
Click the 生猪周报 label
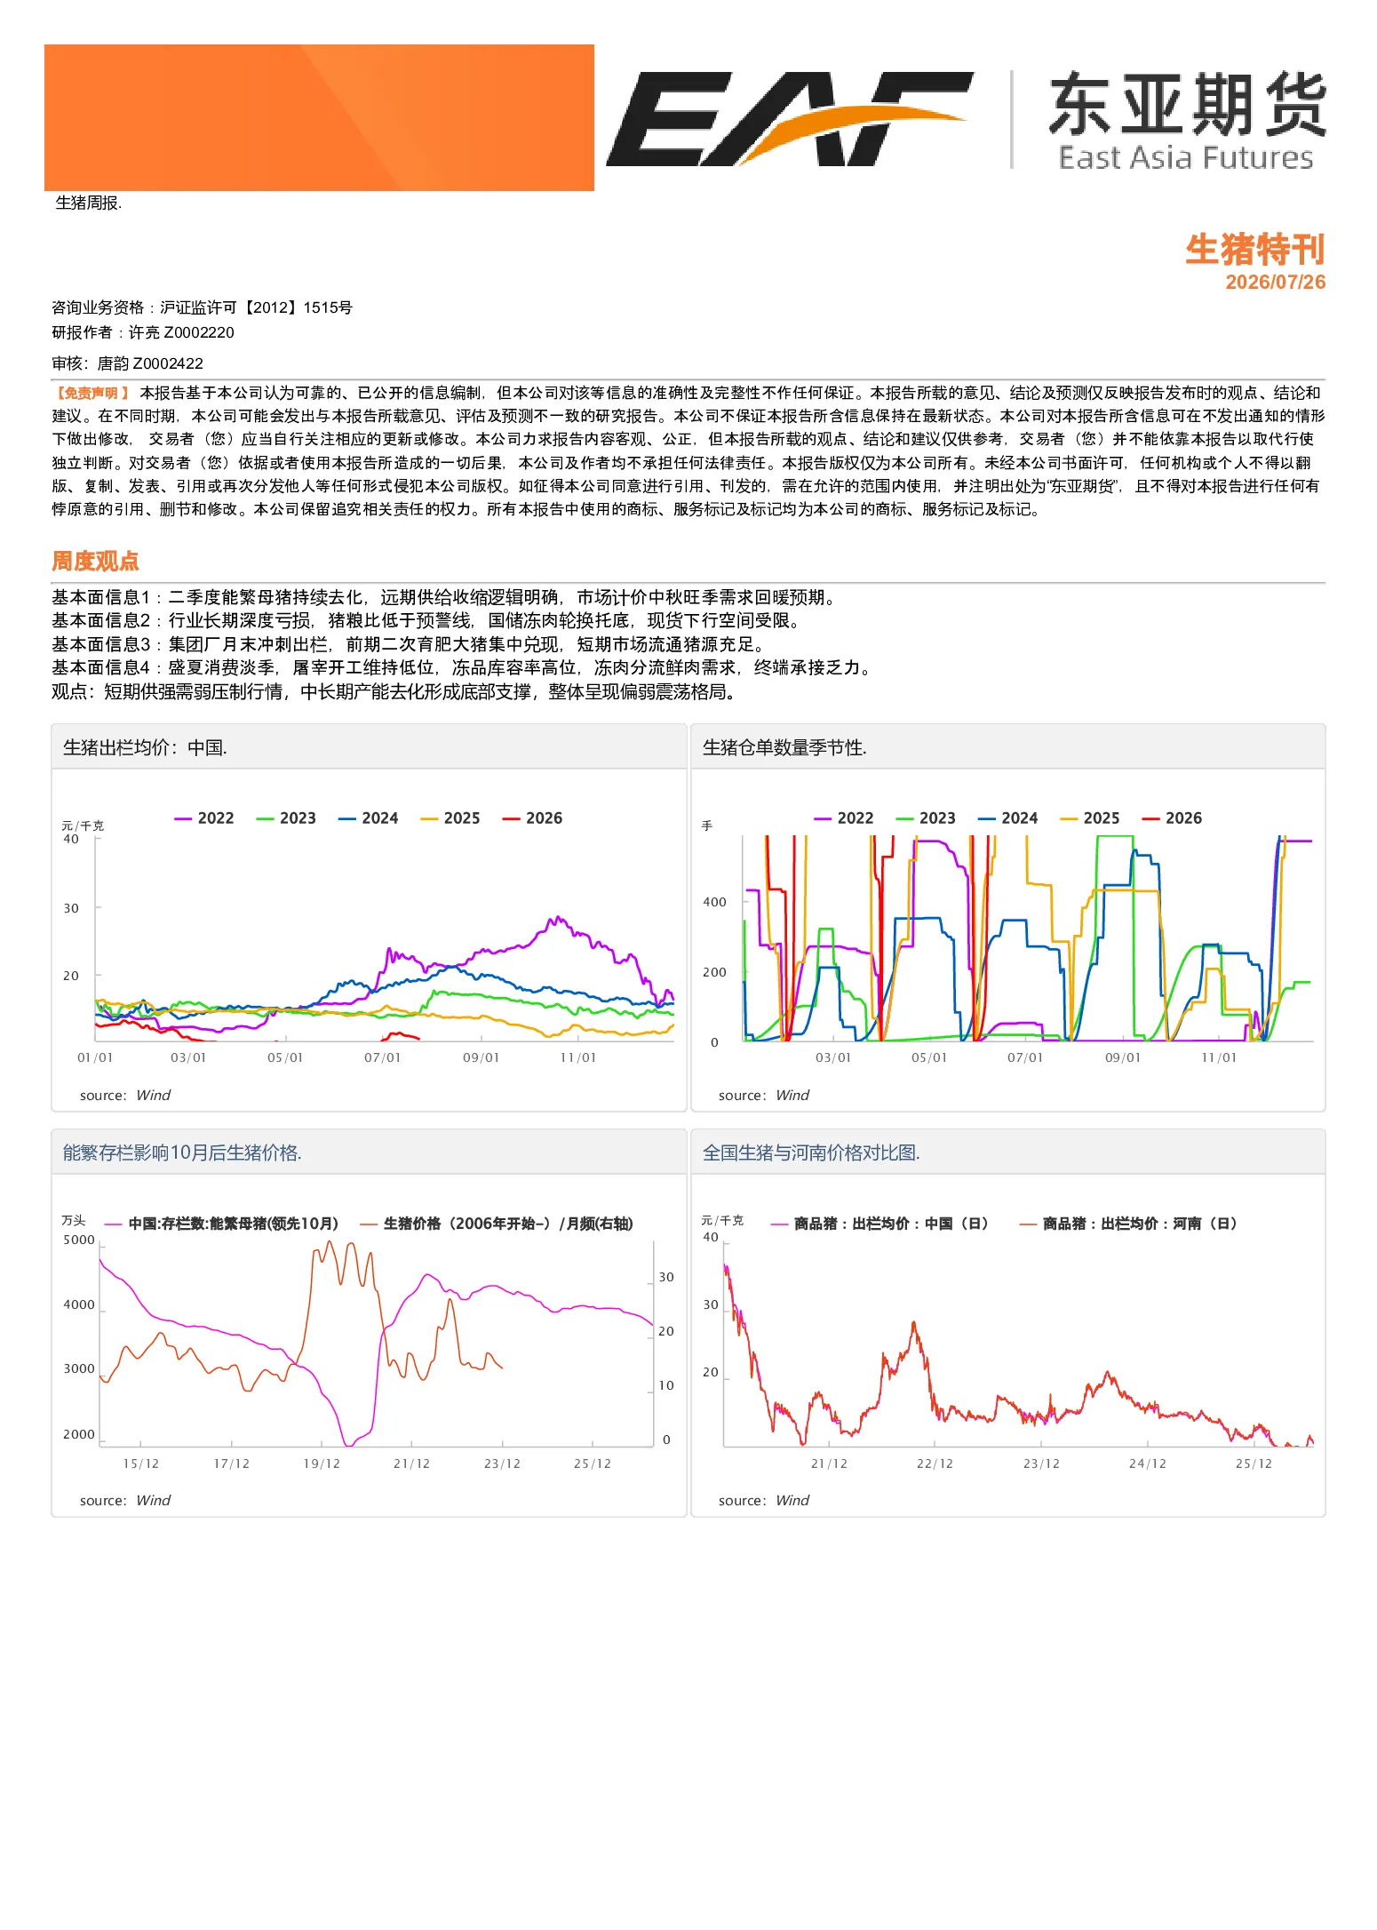coord(89,203)
